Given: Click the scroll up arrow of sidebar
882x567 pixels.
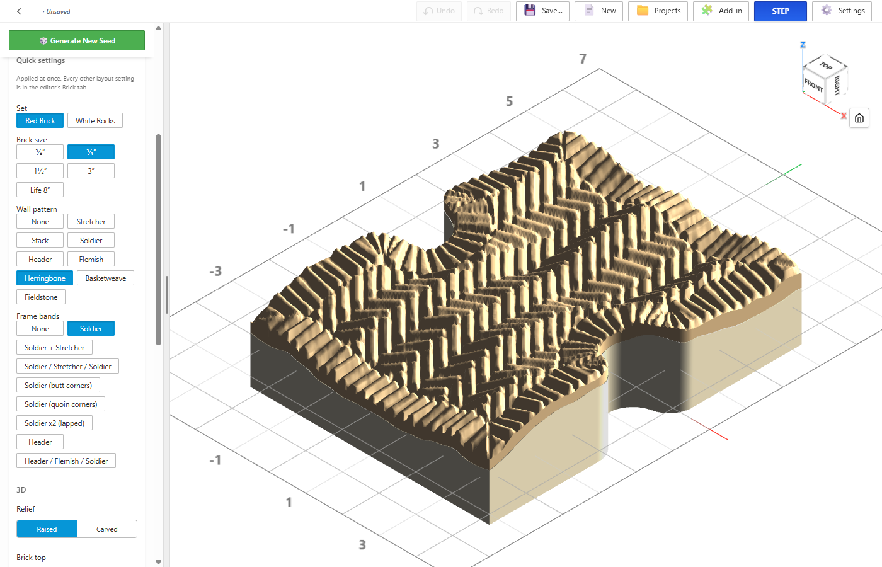Looking at the screenshot, I should 158,28.
